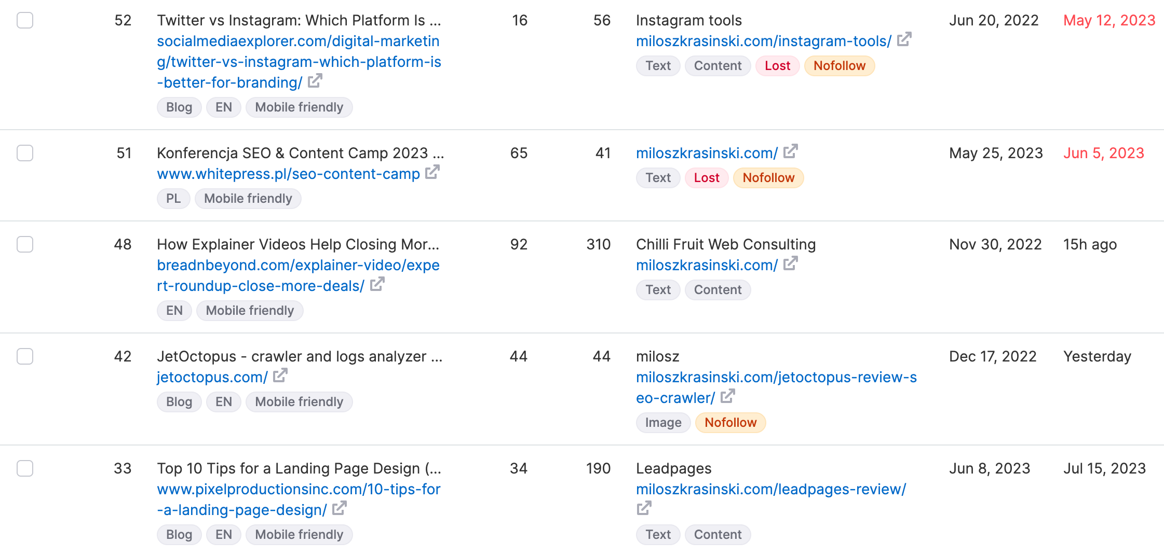Click first seen date 'Dec 17, 2022'
Image resolution: width=1164 pixels, height=556 pixels.
(993, 356)
